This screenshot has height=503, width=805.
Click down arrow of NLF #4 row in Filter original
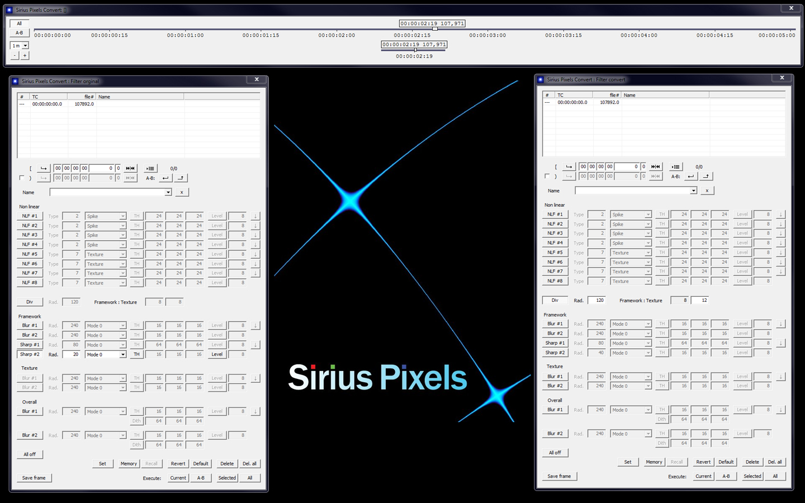(255, 245)
